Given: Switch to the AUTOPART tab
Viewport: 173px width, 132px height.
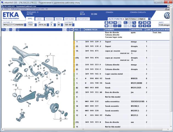Looking at the screenshot, I should coord(83,19).
